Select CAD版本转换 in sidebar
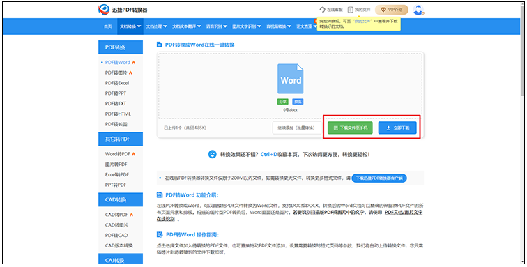 119,245
